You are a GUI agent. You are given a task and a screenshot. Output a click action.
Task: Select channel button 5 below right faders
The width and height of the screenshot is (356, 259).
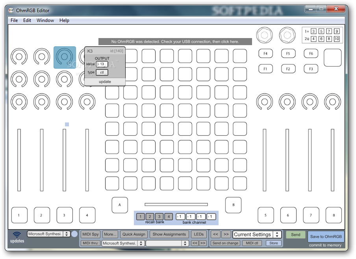(266, 215)
